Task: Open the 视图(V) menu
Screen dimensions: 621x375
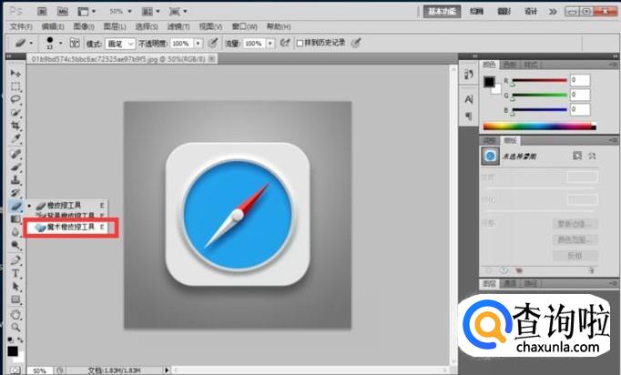Action: (x=210, y=26)
